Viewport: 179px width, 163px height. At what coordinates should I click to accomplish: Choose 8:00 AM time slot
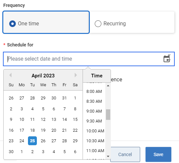94,92
